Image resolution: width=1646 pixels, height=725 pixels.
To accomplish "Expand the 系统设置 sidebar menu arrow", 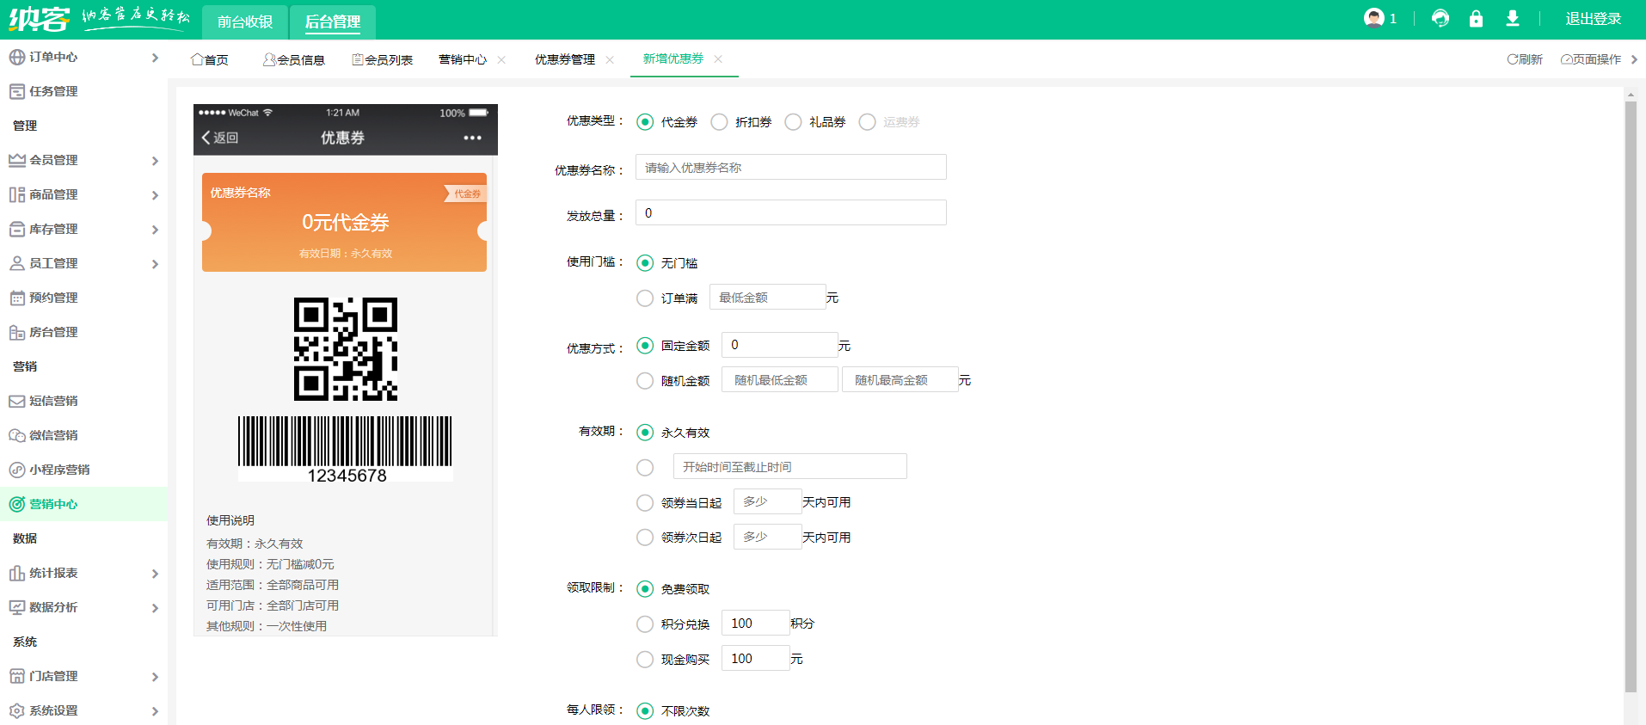I will click(155, 711).
